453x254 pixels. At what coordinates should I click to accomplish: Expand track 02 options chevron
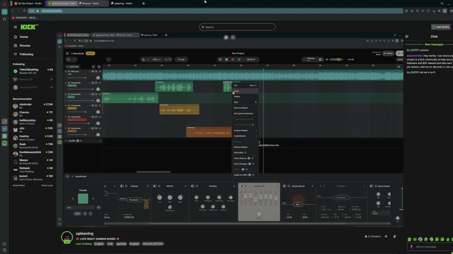[x=100, y=83]
